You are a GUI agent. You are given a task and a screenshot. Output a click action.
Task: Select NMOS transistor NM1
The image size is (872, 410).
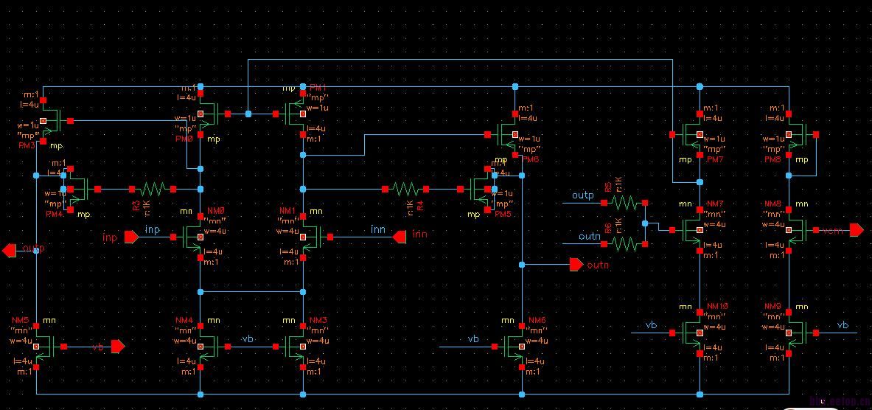[x=307, y=237]
